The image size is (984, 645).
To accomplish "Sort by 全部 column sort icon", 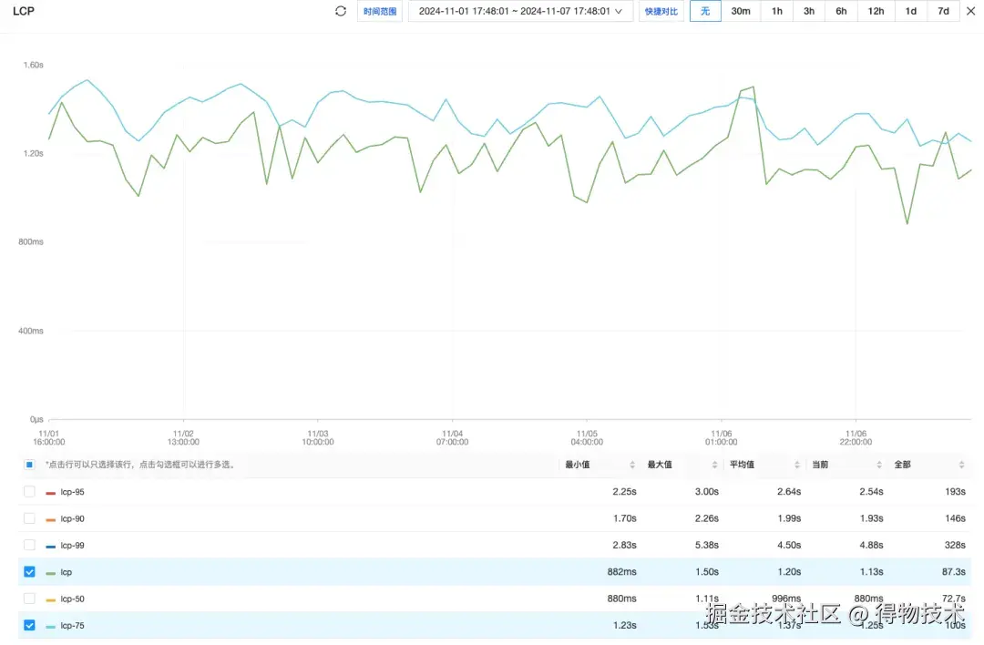I will [961, 465].
